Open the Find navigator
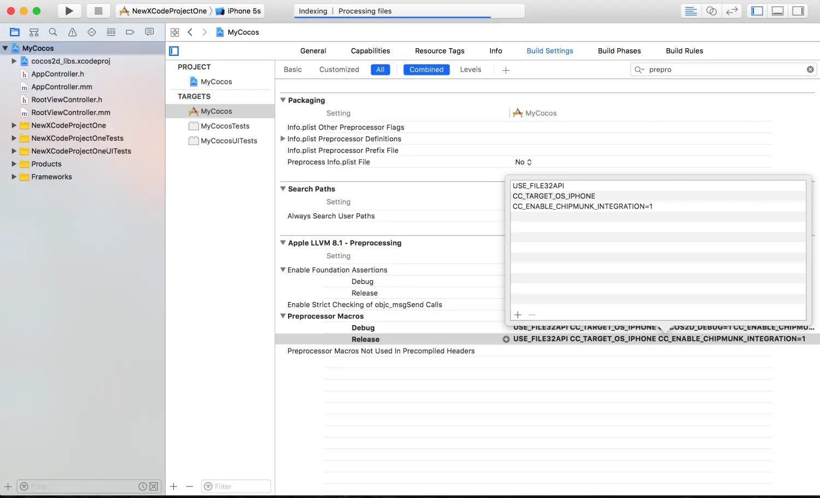820x498 pixels. [x=53, y=32]
